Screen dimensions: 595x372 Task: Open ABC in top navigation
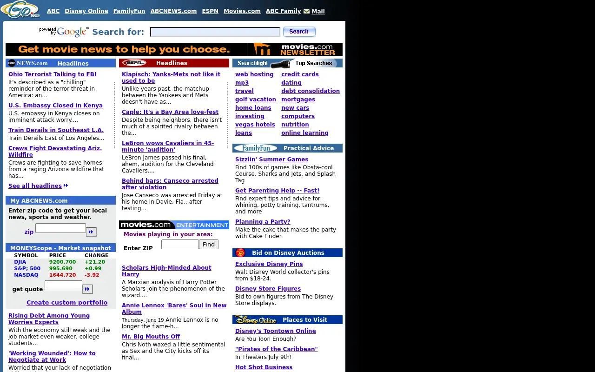53,11
